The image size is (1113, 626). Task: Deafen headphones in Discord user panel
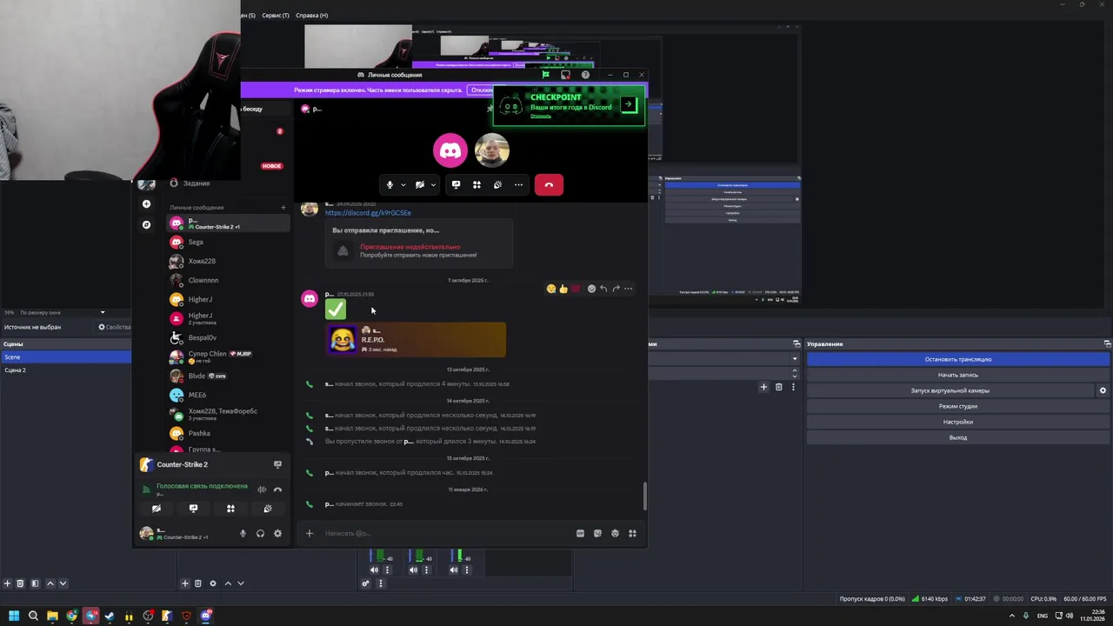(x=260, y=533)
